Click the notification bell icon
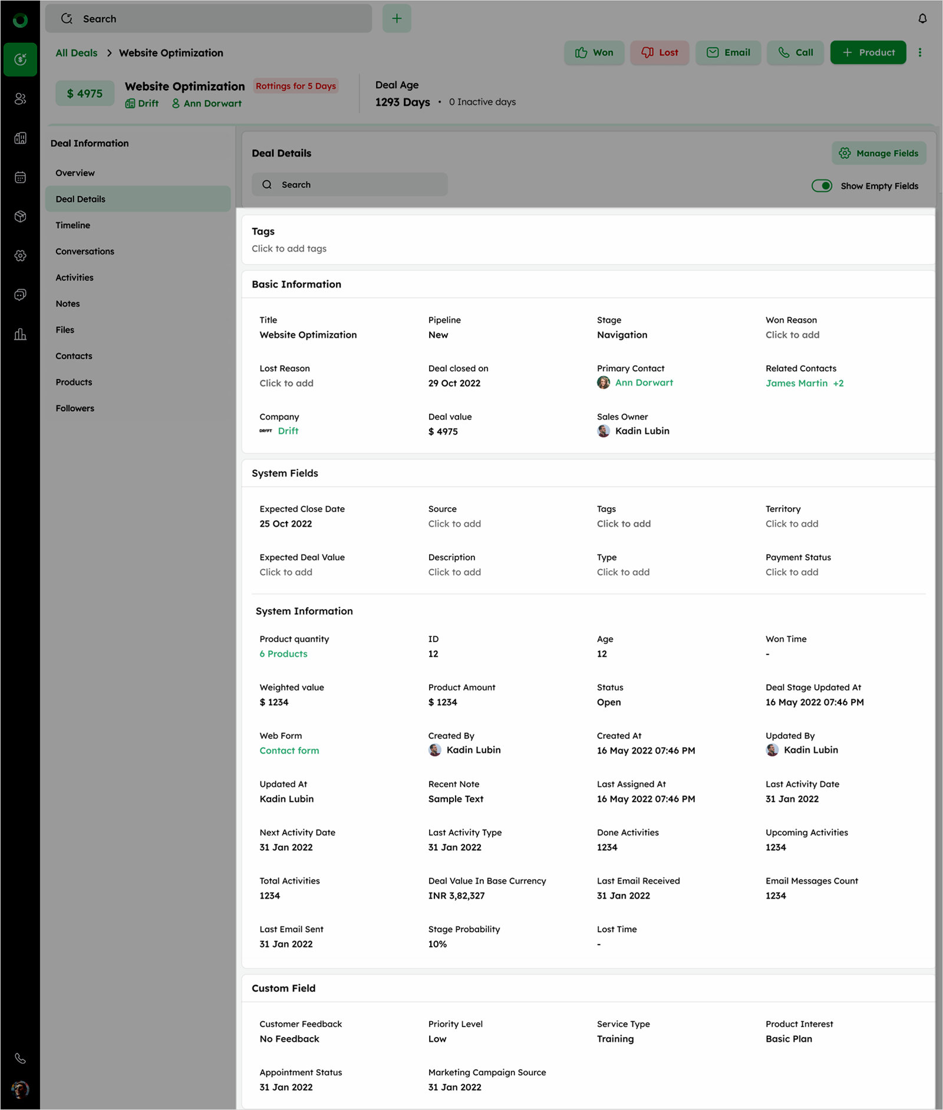 (x=922, y=19)
